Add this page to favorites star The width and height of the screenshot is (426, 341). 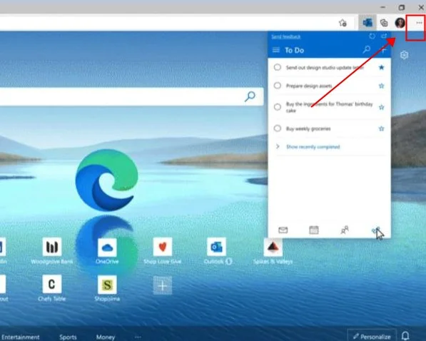tap(343, 23)
